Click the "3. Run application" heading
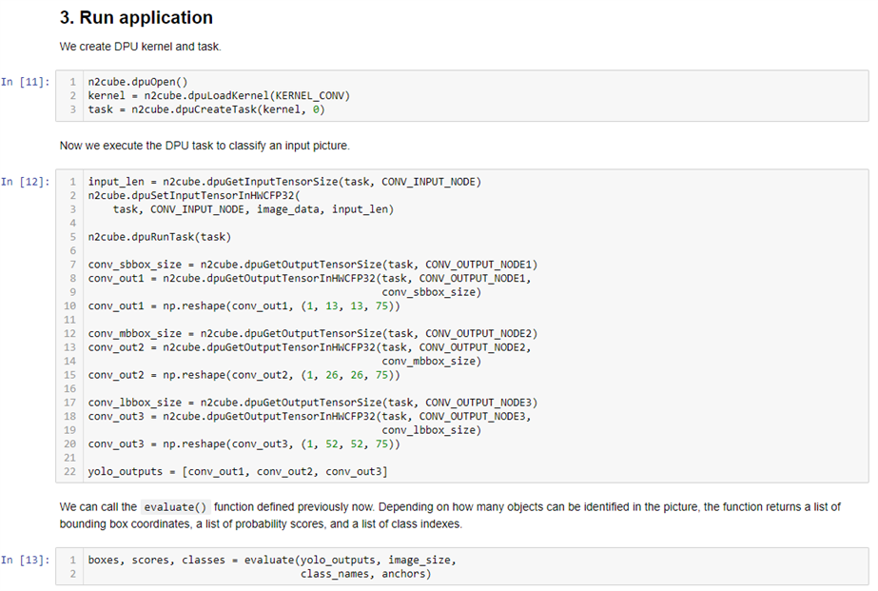Viewport: 878px width, 591px height. [x=136, y=18]
